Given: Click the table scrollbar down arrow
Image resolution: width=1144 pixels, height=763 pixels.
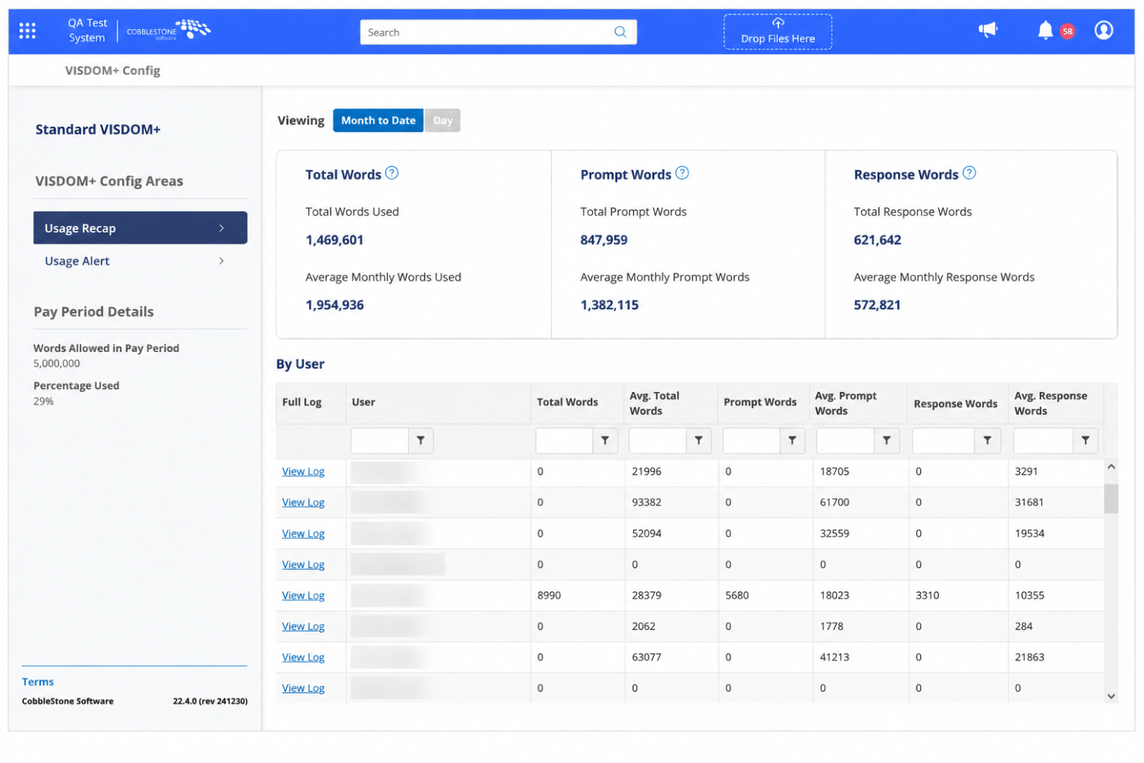Looking at the screenshot, I should coord(1111,697).
